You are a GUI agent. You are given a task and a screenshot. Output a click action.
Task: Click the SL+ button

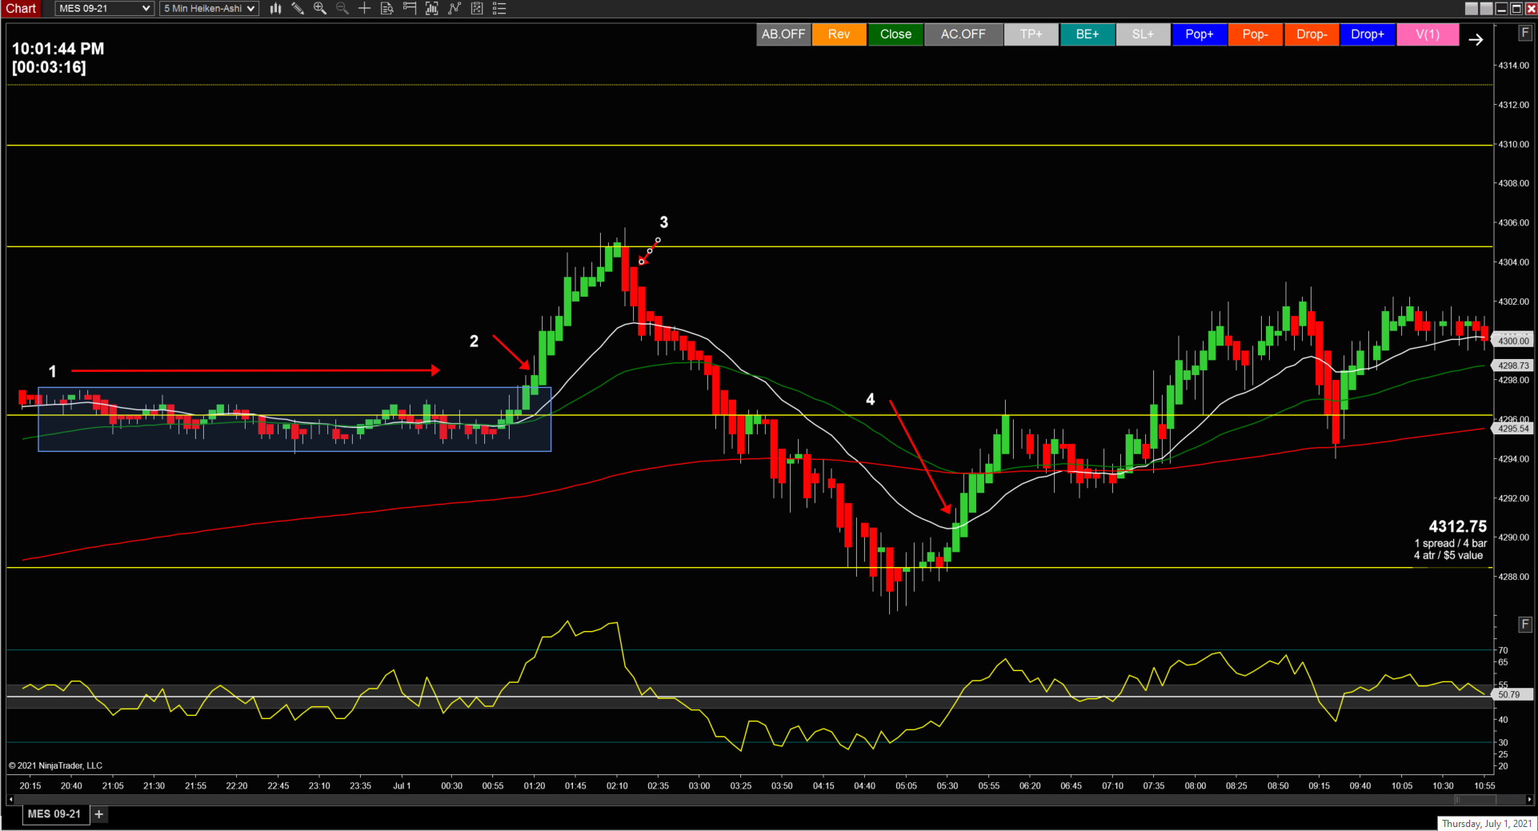[1143, 34]
